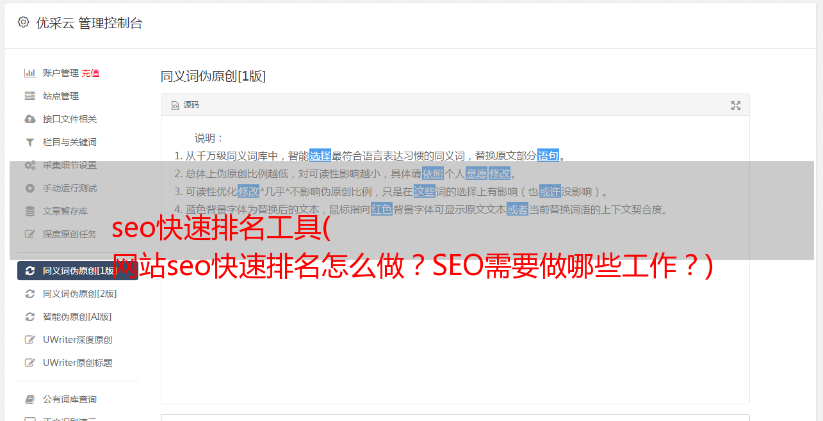
Task: Click the cloud upload icon beside 接口文件相关
Action: tap(29, 119)
